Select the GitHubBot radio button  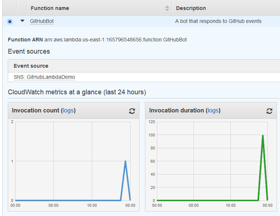pyautogui.click(x=10, y=21)
